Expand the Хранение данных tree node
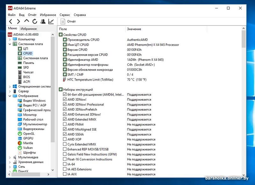 (x=10, y=162)
